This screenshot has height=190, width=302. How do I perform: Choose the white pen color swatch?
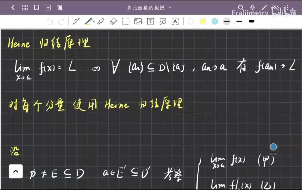click(x=191, y=21)
